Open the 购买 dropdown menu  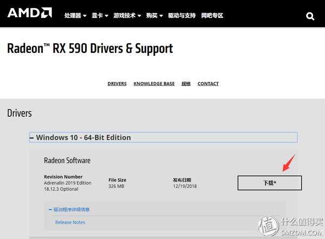pos(154,16)
